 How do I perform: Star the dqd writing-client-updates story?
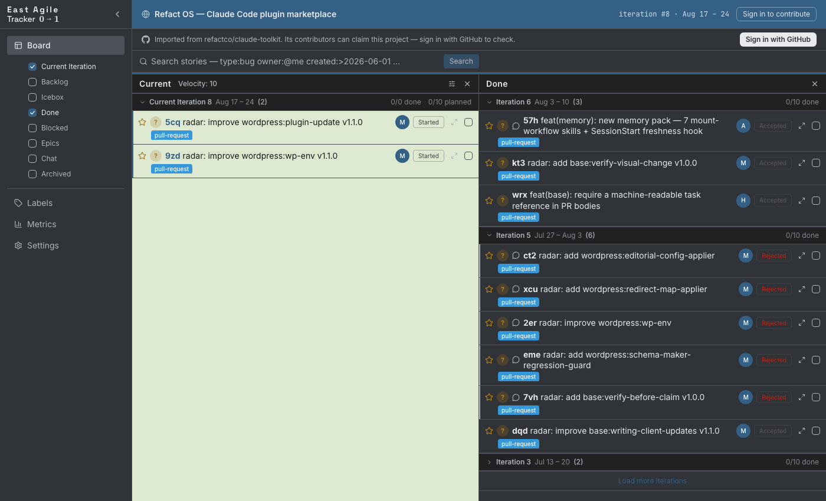point(489,431)
